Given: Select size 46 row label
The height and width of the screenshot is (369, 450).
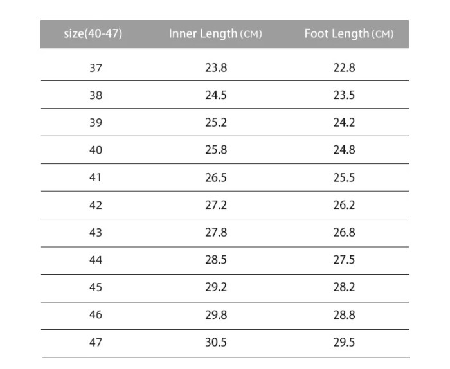Looking at the screenshot, I should 96,315.
